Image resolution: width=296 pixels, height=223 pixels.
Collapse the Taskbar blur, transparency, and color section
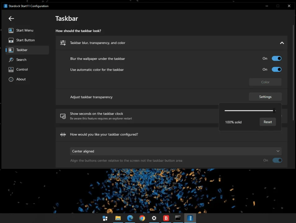pyautogui.click(x=282, y=43)
